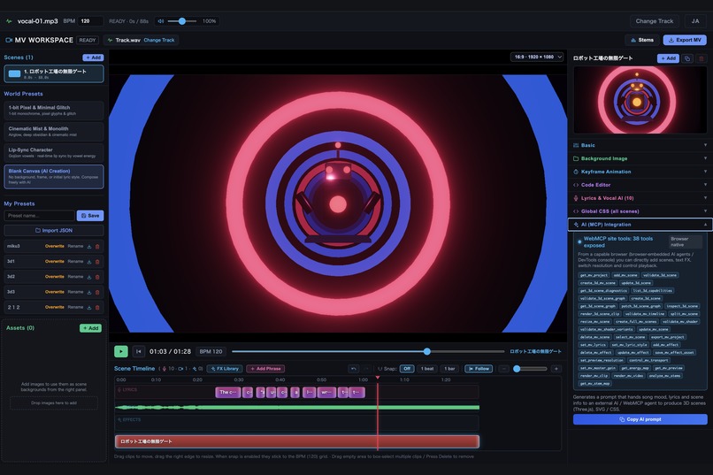Open the scene preview thumbnail in right panel

point(640,100)
